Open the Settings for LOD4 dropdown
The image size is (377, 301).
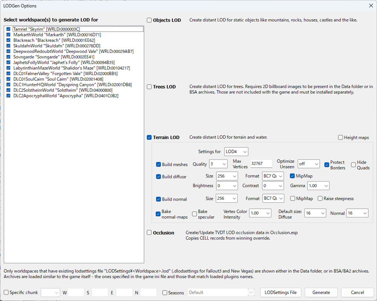coord(236,152)
